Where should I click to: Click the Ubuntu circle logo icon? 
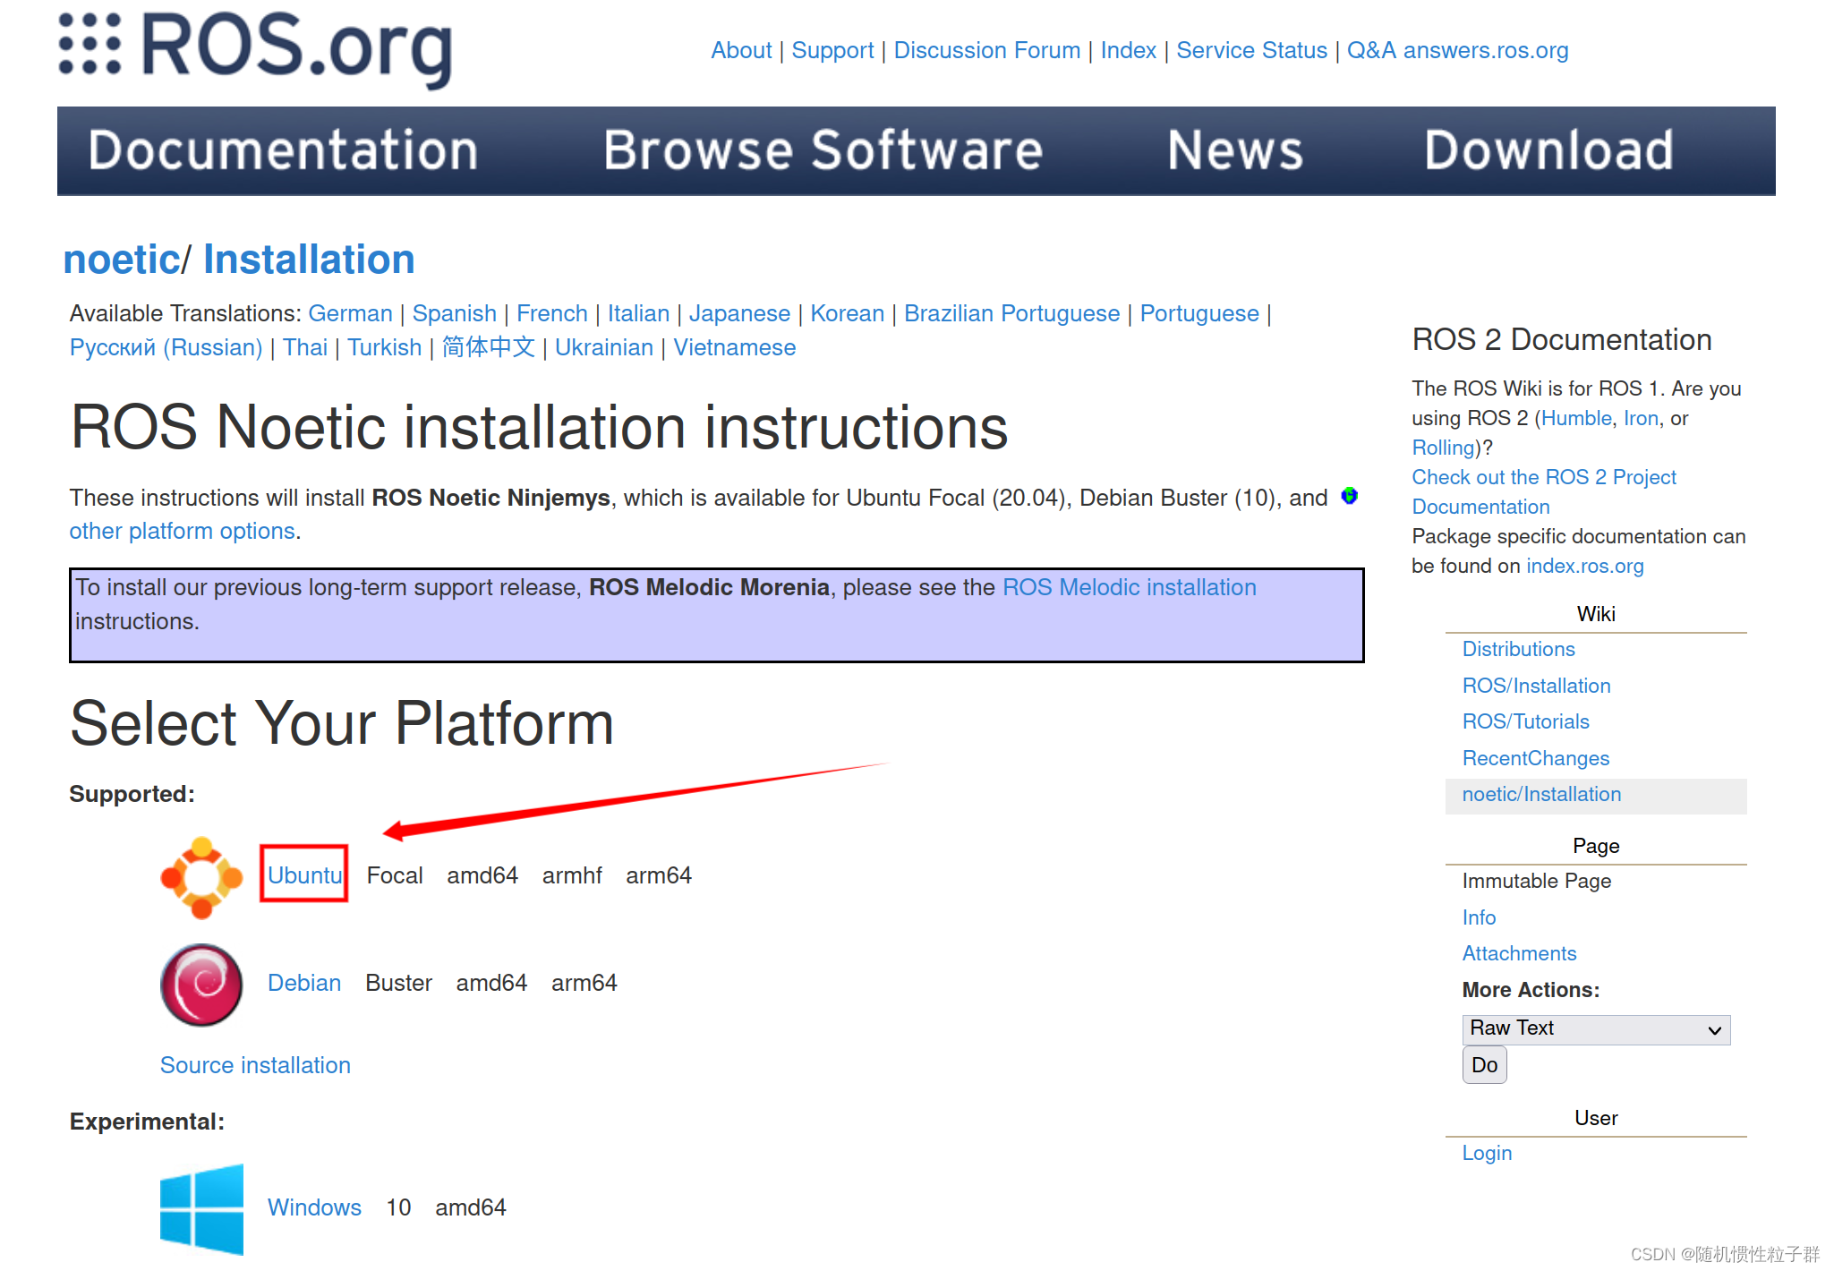coord(201,877)
